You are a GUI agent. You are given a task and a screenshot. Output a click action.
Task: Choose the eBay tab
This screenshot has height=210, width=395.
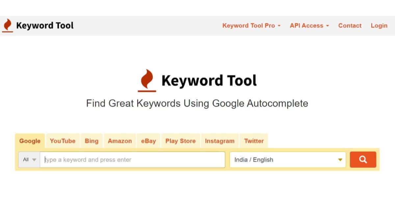click(148, 141)
